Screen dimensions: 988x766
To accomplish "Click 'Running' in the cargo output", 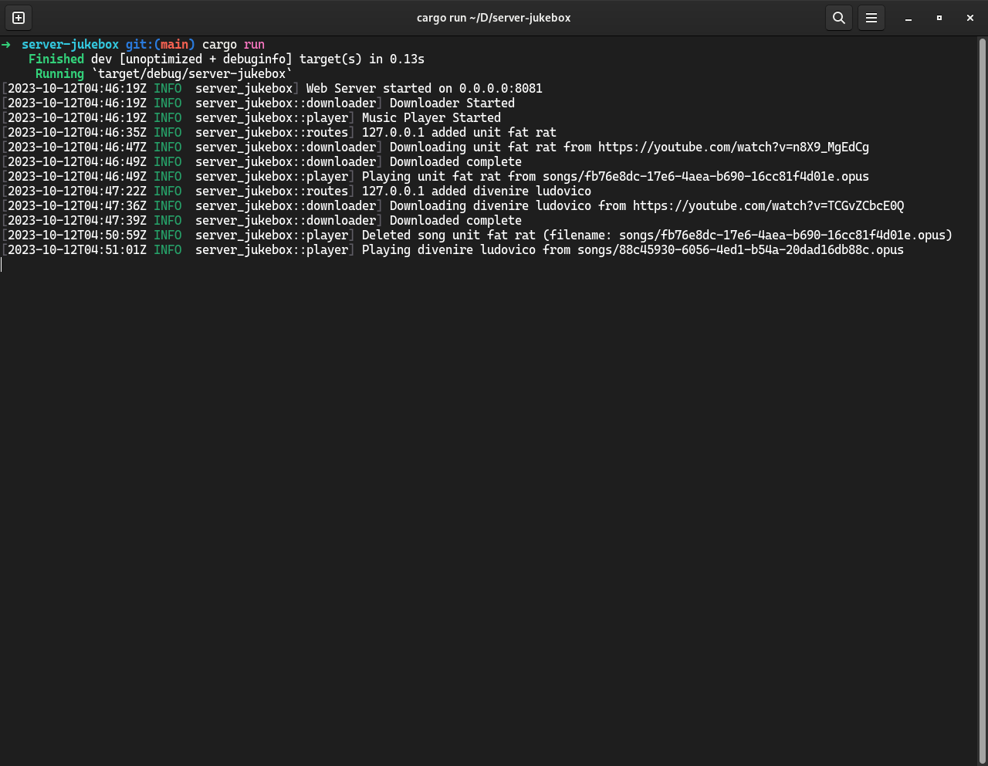I will 59,73.
